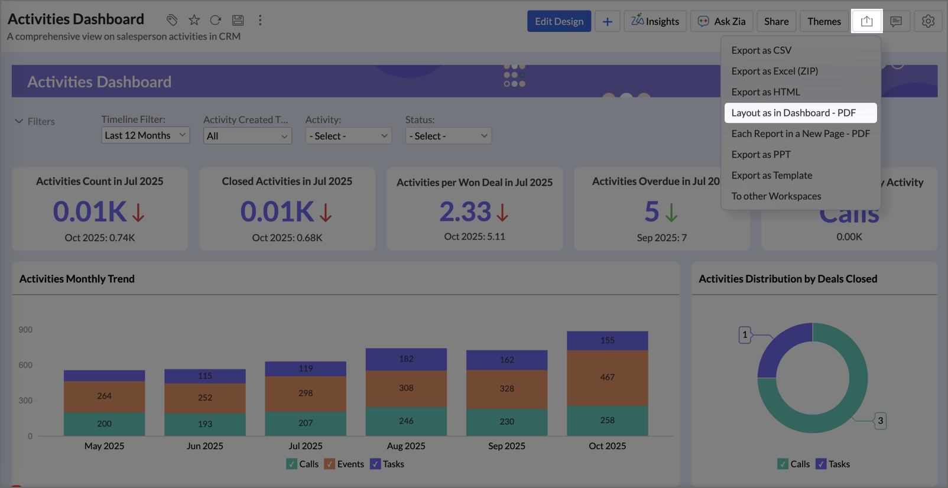Open the settings gear icon

point(928,21)
